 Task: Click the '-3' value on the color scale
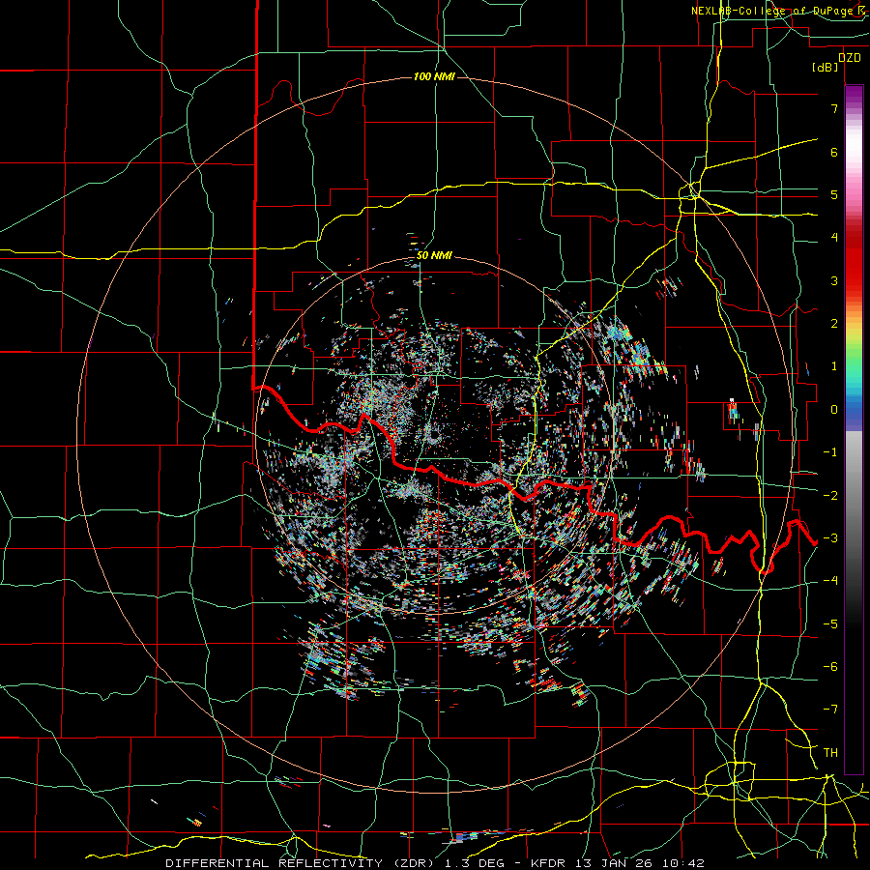[x=830, y=538]
